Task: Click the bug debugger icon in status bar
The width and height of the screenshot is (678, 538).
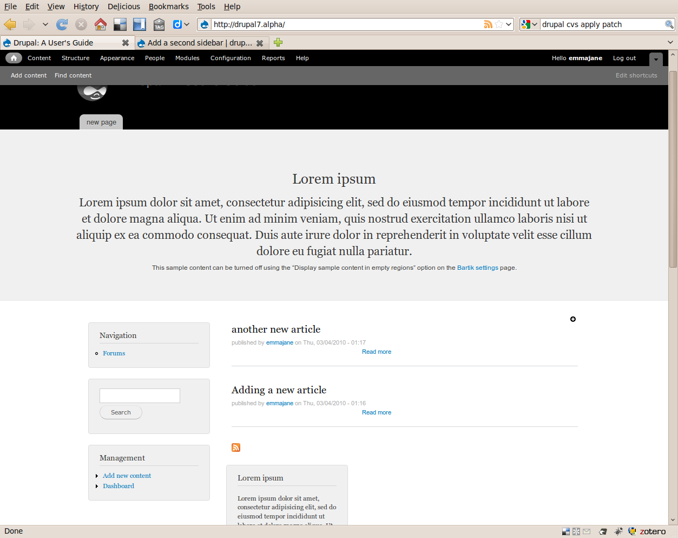Action: pyautogui.click(x=618, y=531)
